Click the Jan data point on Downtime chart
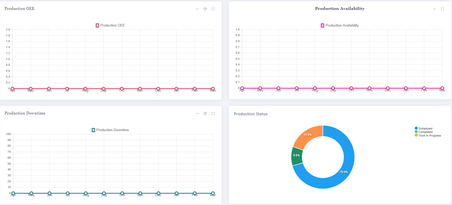 point(177,193)
